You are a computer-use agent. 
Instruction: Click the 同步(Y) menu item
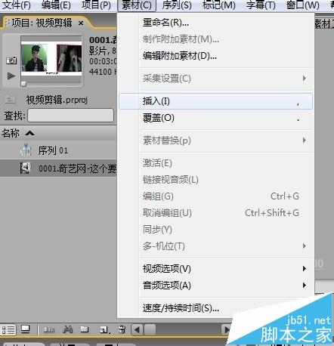click(216, 230)
